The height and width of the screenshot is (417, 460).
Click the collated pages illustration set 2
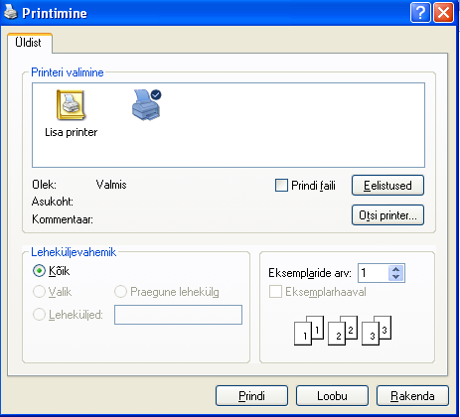point(343,331)
